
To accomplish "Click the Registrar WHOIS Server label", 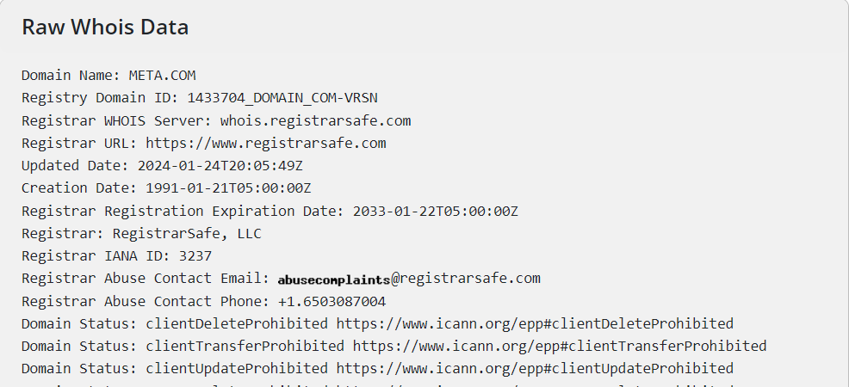I will click(x=116, y=120).
